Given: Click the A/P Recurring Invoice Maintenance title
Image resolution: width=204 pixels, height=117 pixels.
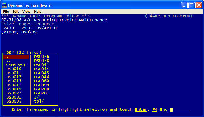Looking at the screenshot, I should [65, 20].
